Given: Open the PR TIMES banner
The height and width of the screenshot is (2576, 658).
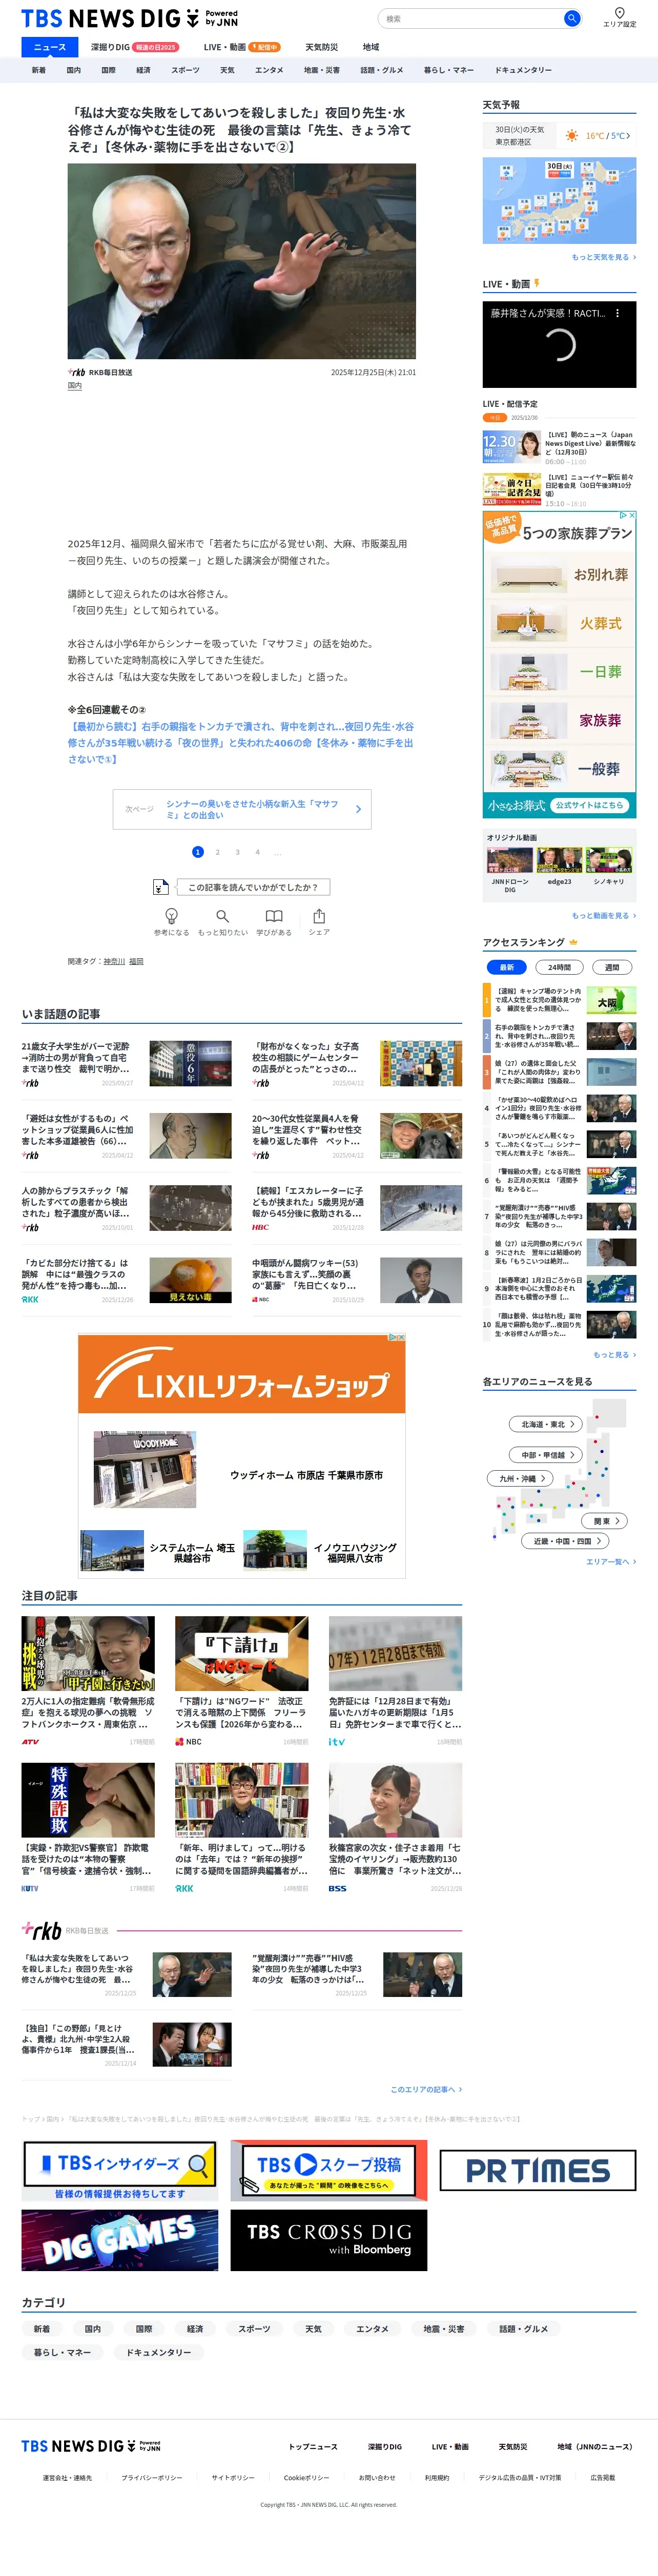Looking at the screenshot, I should (x=538, y=2170).
